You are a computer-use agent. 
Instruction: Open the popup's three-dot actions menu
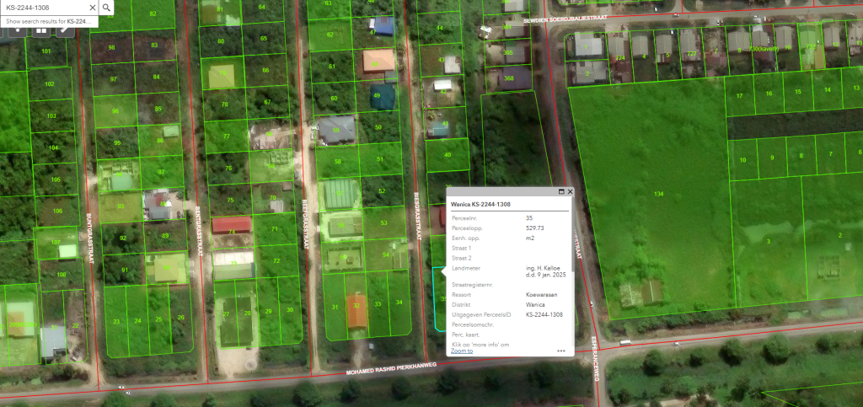561,351
